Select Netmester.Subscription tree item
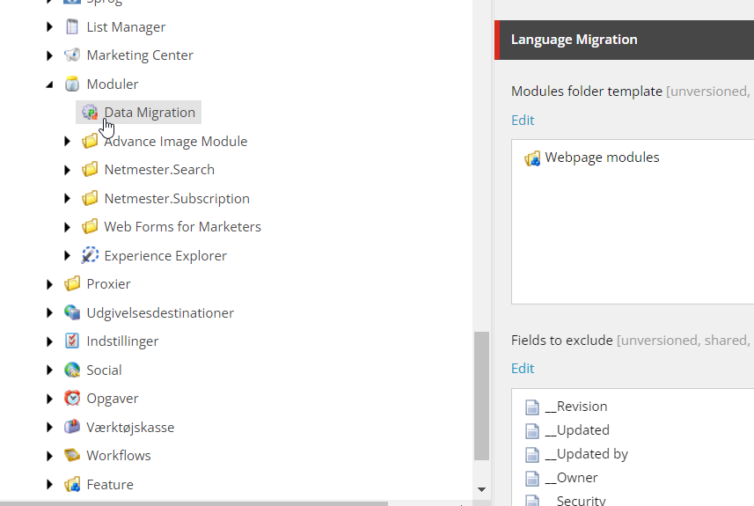Image resolution: width=754 pixels, height=506 pixels. tap(177, 199)
